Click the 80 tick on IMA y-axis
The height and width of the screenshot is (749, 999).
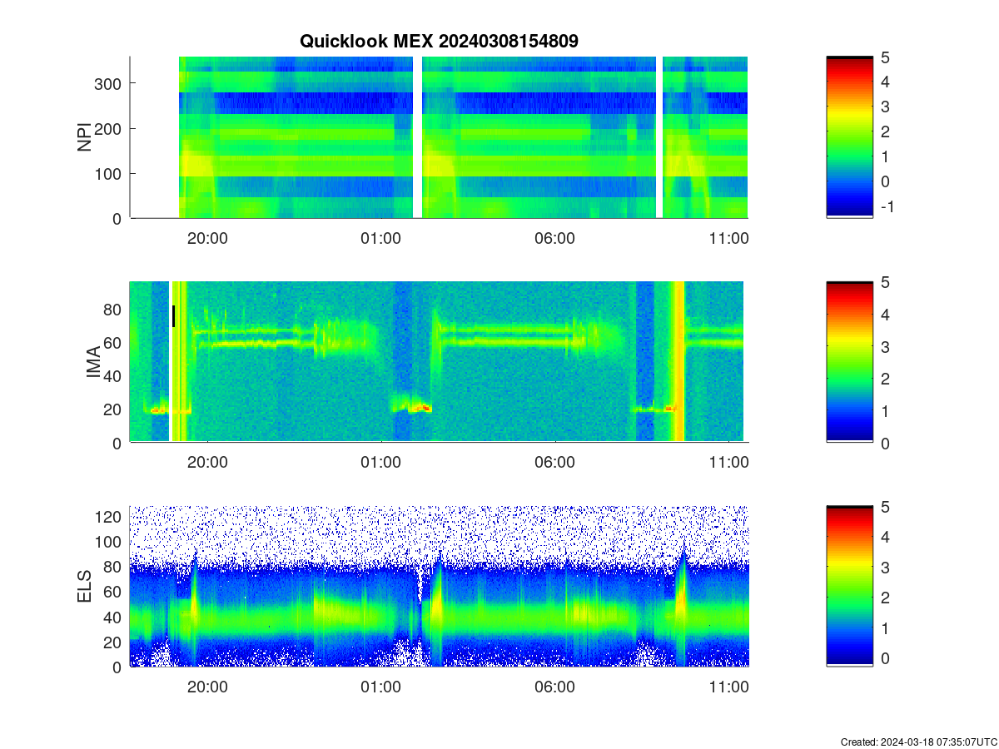tap(114, 310)
